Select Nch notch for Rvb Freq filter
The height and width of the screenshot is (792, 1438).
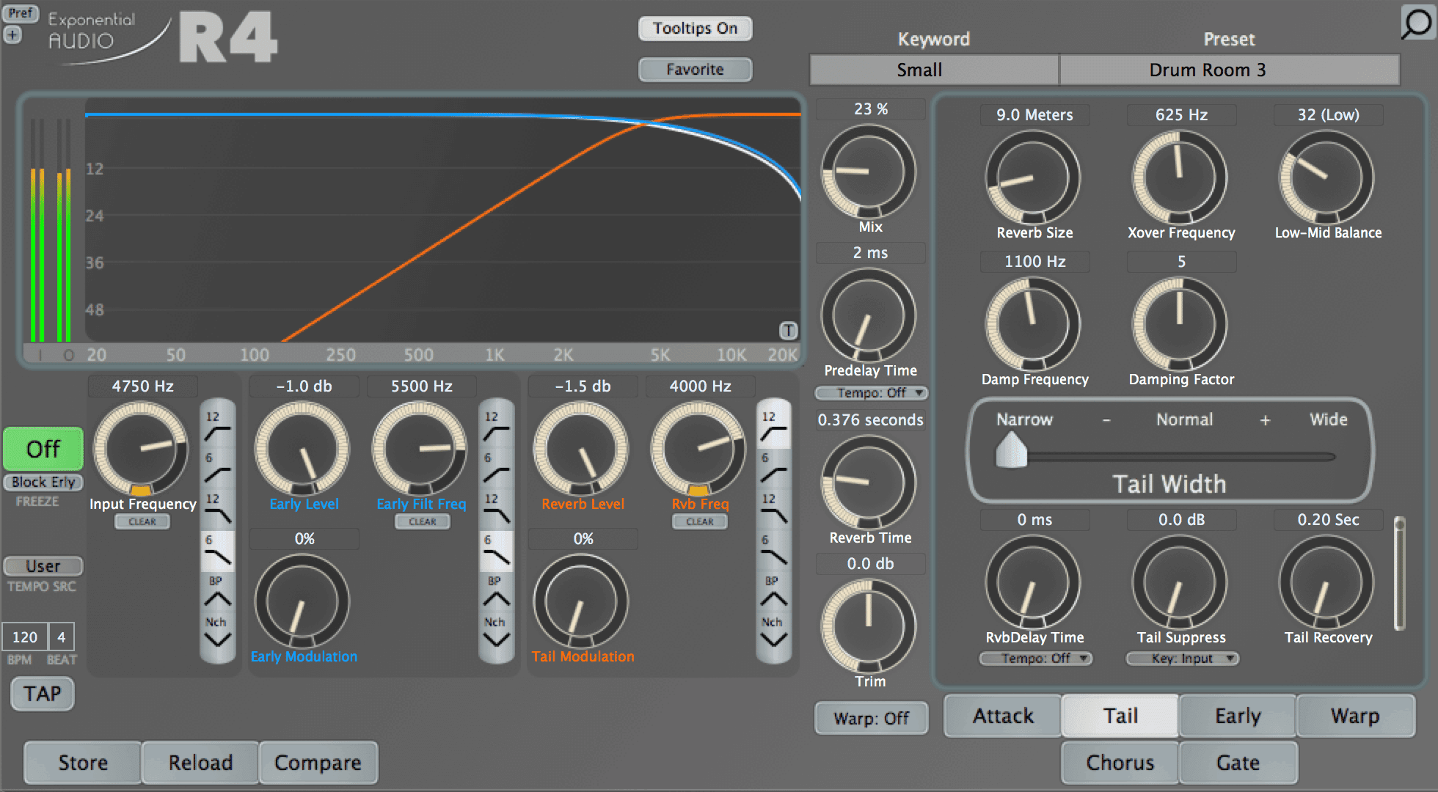pyautogui.click(x=773, y=632)
